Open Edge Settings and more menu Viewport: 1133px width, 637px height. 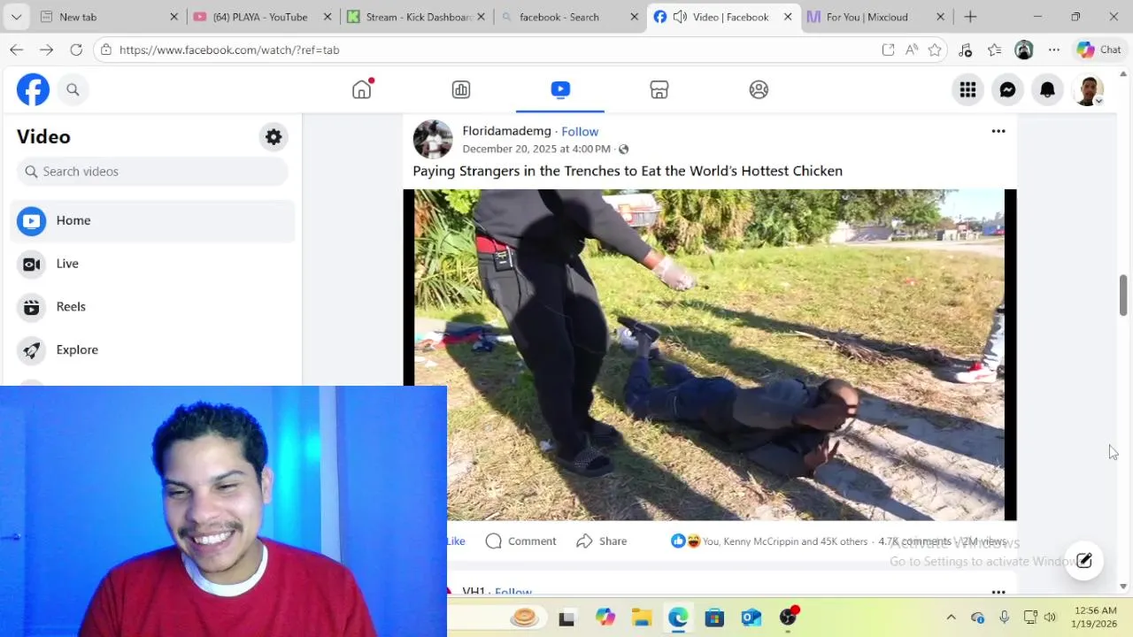pos(1053,50)
